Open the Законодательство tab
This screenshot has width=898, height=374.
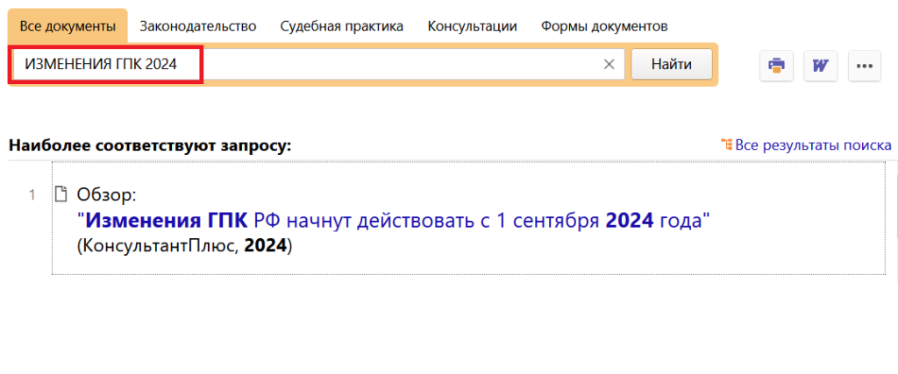pos(198,26)
